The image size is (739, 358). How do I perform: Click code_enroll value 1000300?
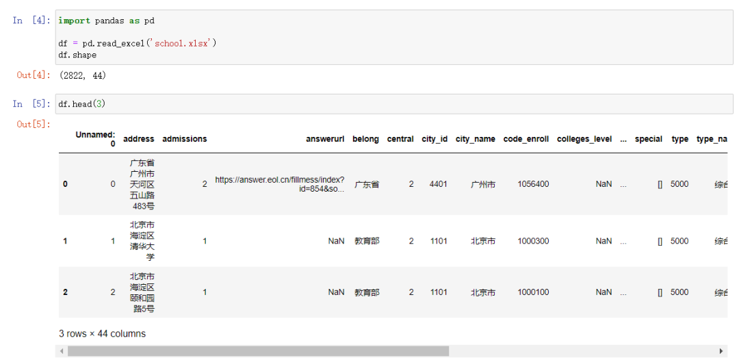(x=533, y=241)
